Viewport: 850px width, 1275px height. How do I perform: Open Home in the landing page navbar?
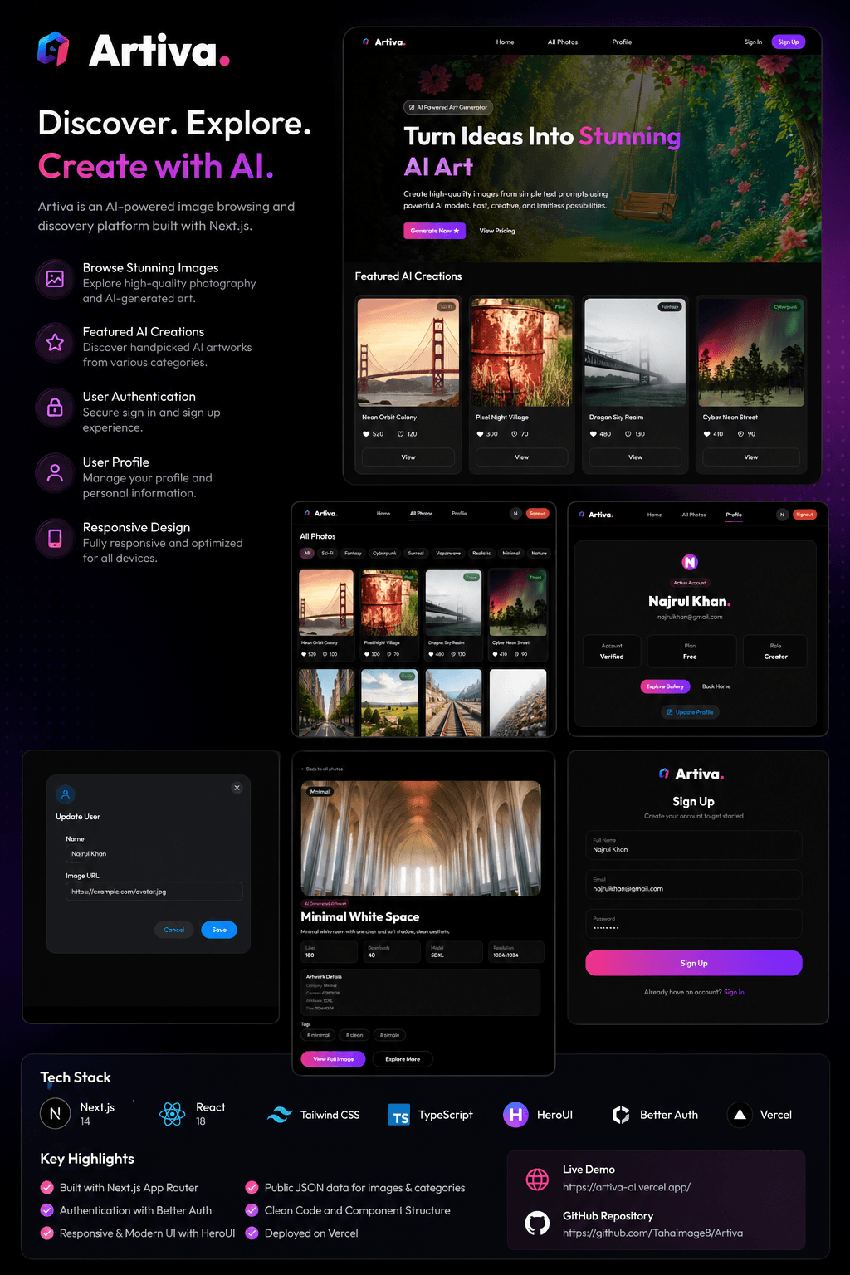tap(506, 42)
